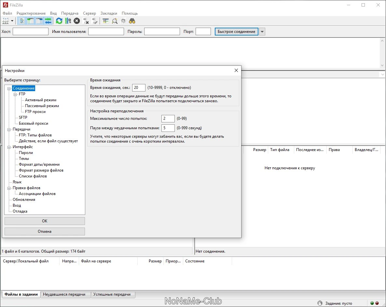Open the Обновления settings page
Viewport: 386px width, 307px height.
click(24, 200)
